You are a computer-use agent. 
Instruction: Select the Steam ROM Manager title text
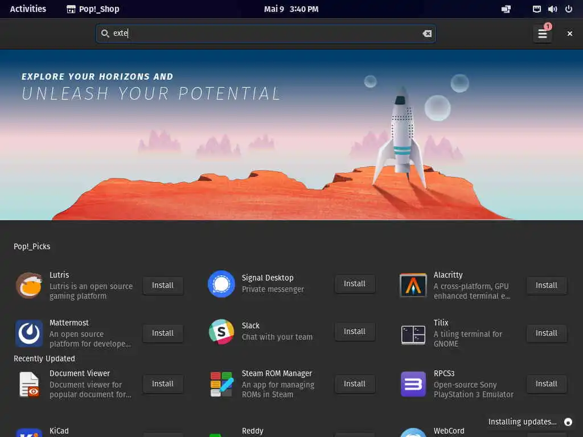[277, 373]
